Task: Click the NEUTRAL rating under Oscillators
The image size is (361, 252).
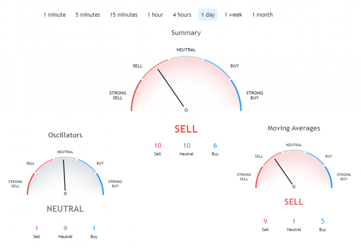Action: [65, 209]
